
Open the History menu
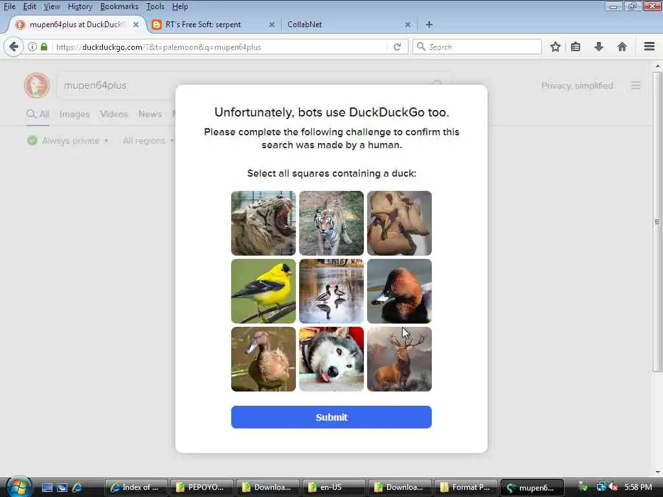point(80,6)
